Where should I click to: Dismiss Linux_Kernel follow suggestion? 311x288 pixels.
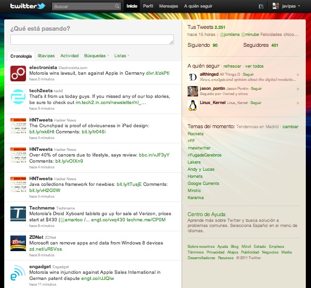coord(298,103)
